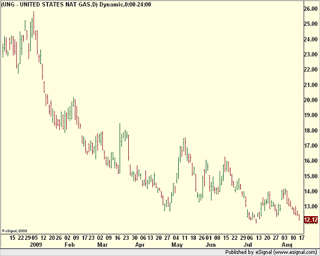Open the Published by eSignal website link
Viewport: 320px width, 256px height.
[x=271, y=252]
